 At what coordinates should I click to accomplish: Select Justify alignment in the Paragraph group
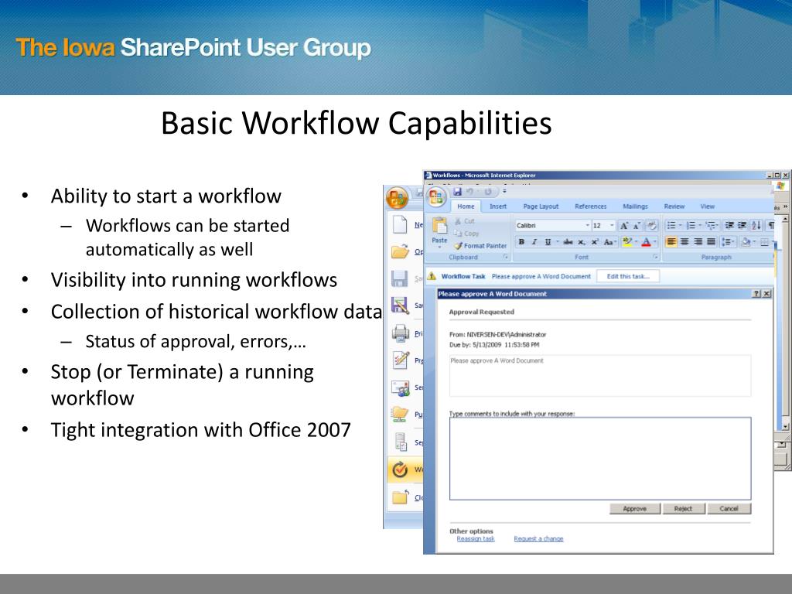click(x=711, y=242)
